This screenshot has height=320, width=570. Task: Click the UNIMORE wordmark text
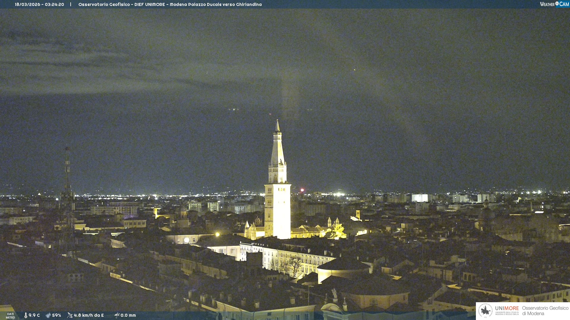pyautogui.click(x=507, y=308)
